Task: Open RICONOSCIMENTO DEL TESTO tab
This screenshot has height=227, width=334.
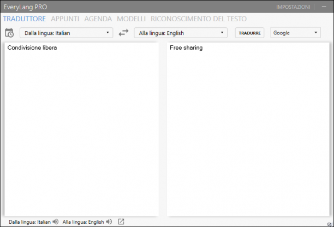Action: 199,19
